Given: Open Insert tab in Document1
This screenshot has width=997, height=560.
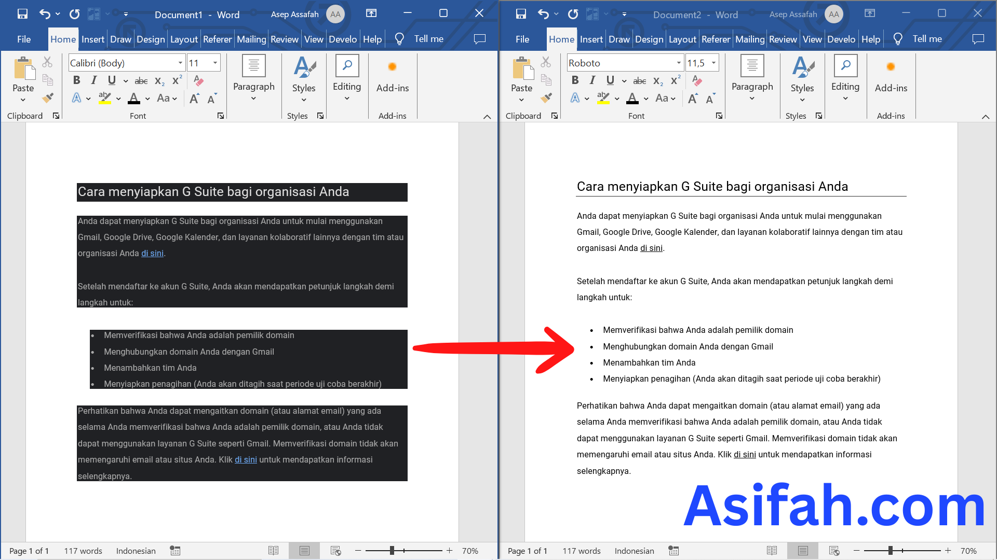Looking at the screenshot, I should pos(93,39).
